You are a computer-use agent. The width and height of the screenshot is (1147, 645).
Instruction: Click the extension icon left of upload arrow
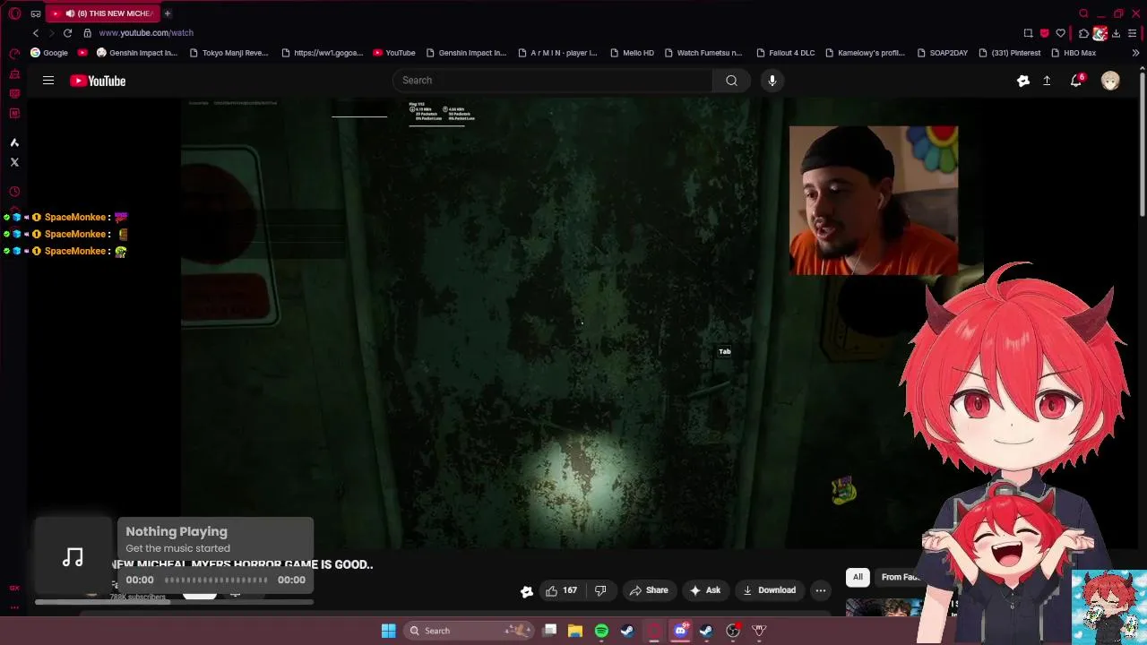1023,81
